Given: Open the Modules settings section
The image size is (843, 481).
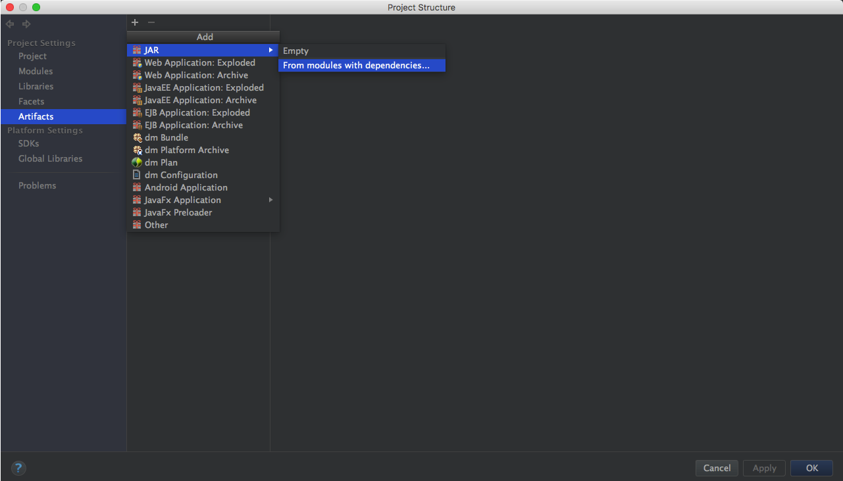Looking at the screenshot, I should pyautogui.click(x=36, y=71).
